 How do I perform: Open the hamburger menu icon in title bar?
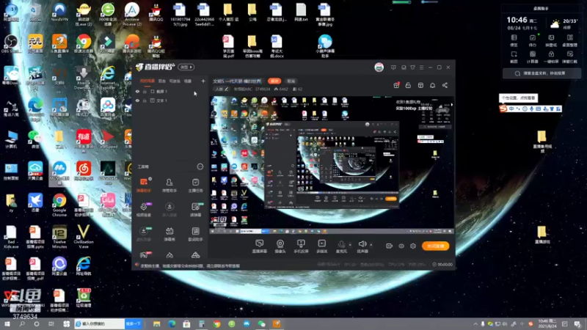(421, 67)
